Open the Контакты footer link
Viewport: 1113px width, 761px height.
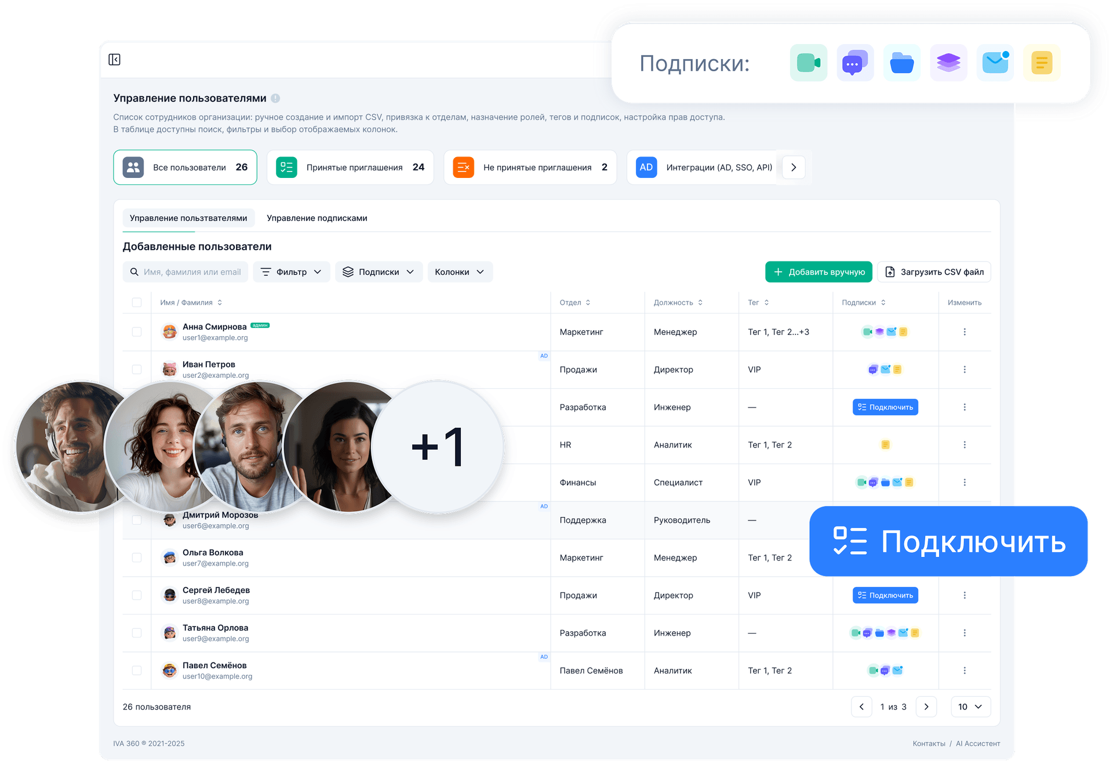(x=929, y=744)
